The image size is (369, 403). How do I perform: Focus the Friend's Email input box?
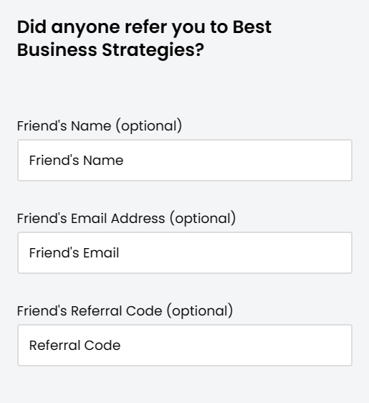tap(185, 253)
